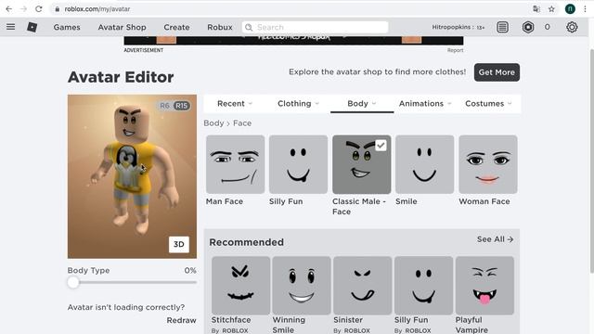Open Create in the top navigation

pos(176,27)
